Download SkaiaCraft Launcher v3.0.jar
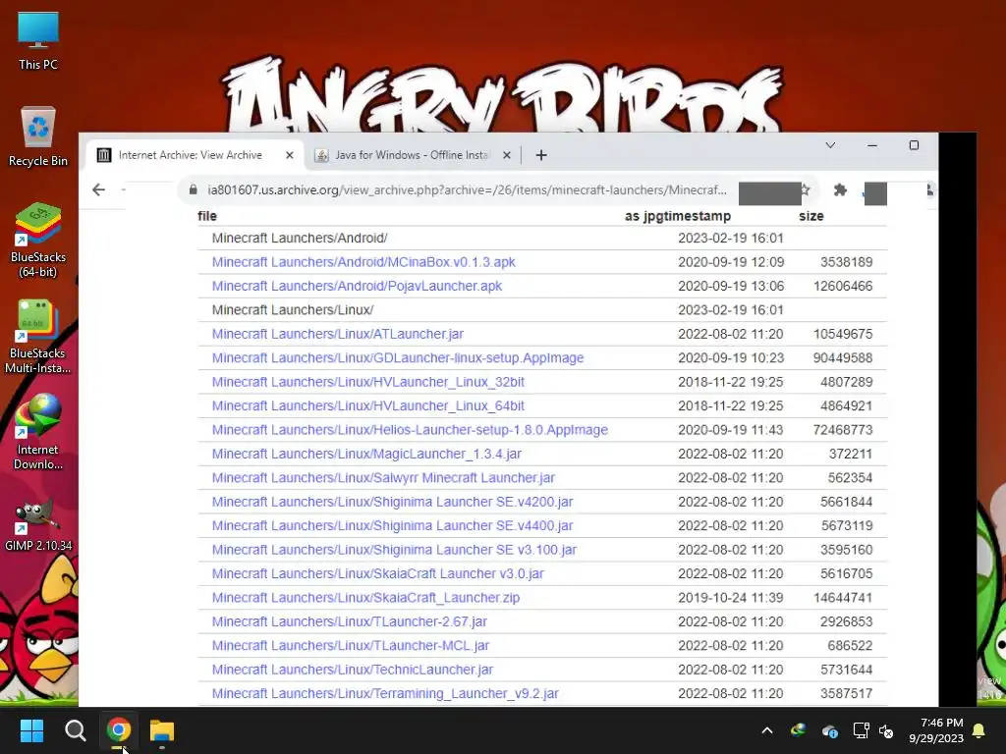1006x754 pixels. (377, 573)
